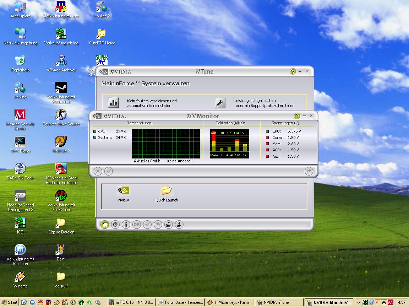Click the system clock showing 14:57
This screenshot has width=409, height=307.
(x=400, y=303)
